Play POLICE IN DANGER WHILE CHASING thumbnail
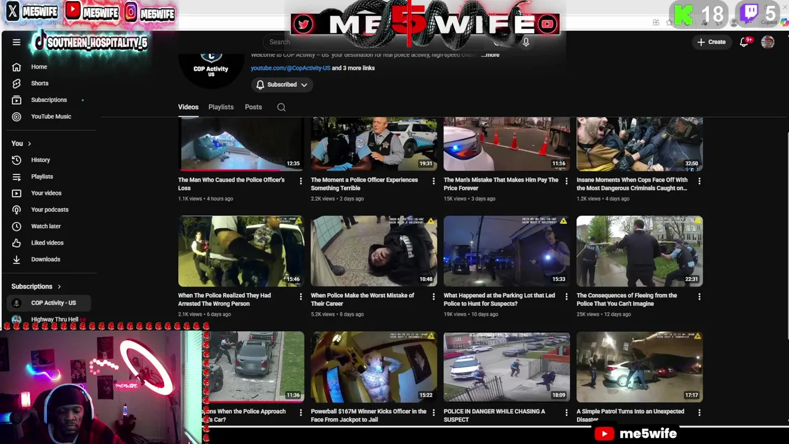Screen dimensions: 789x444 (507, 367)
